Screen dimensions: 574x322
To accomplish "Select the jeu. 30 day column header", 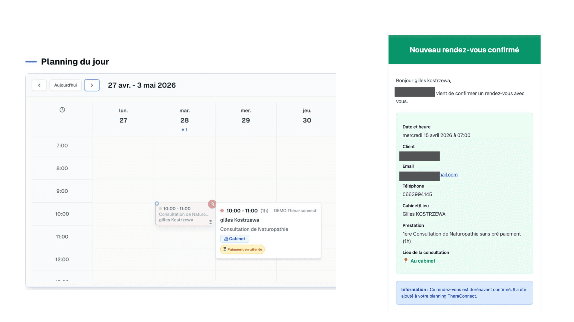I will [x=307, y=116].
